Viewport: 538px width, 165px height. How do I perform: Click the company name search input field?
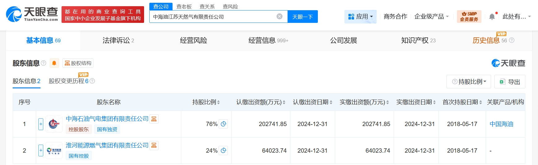[x=213, y=17]
